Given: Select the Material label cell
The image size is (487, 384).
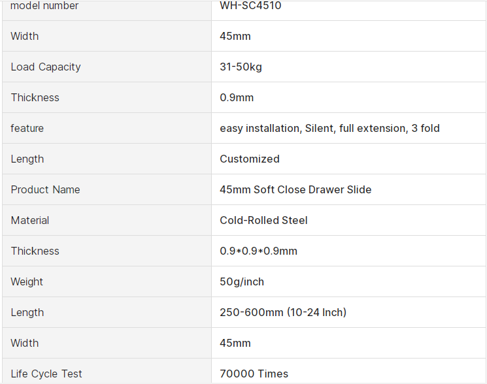Looking at the screenshot, I should point(30,220).
